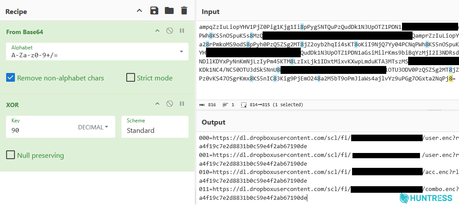Change the XOR key format from DECIMAL
The width and height of the screenshot is (459, 205).
click(x=93, y=127)
